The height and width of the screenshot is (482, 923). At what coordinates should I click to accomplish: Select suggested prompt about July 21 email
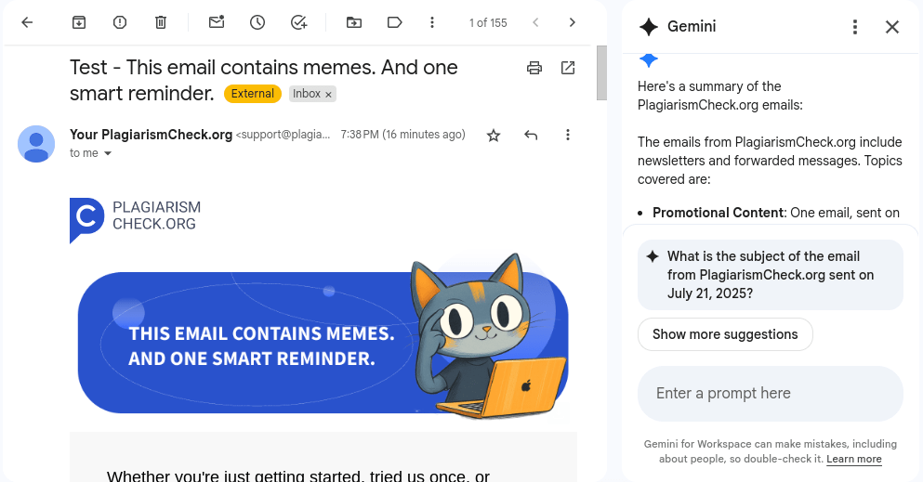[x=770, y=275]
